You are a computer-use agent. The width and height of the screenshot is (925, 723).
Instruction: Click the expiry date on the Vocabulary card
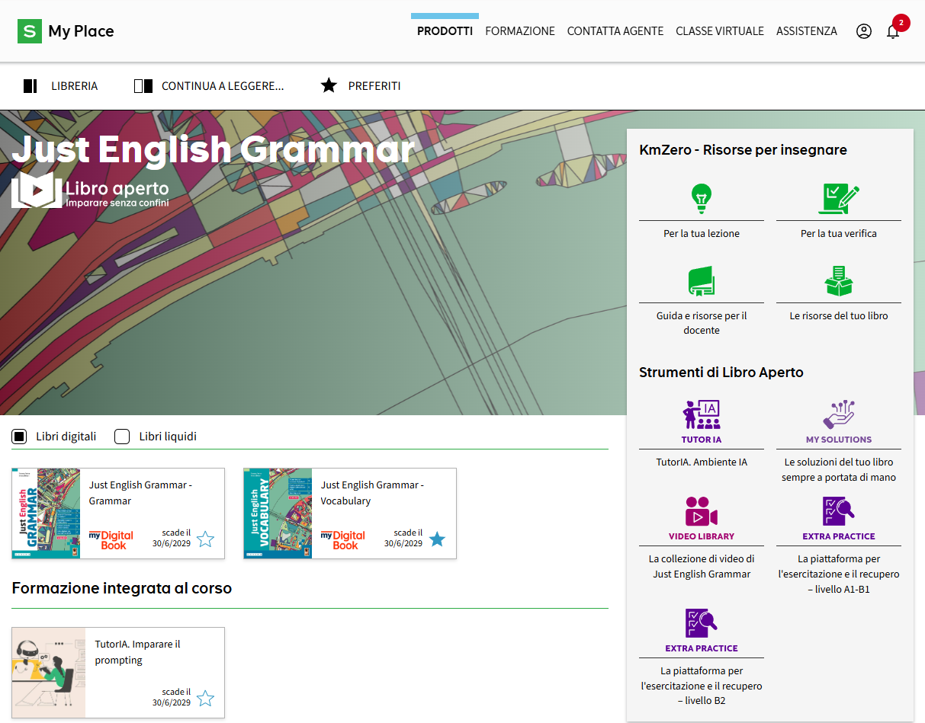(x=403, y=538)
